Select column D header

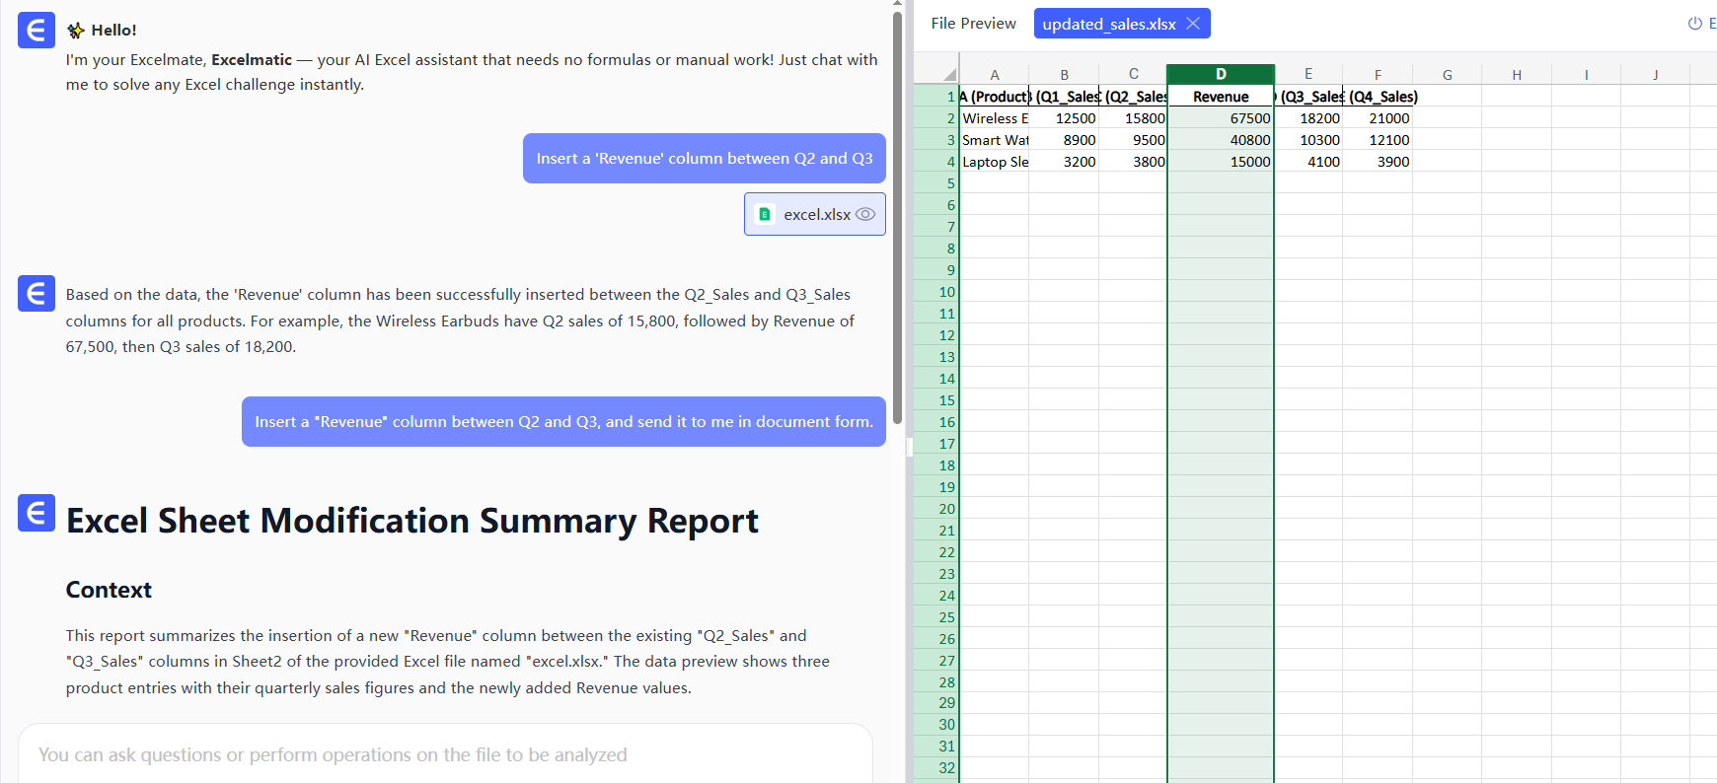(x=1220, y=75)
